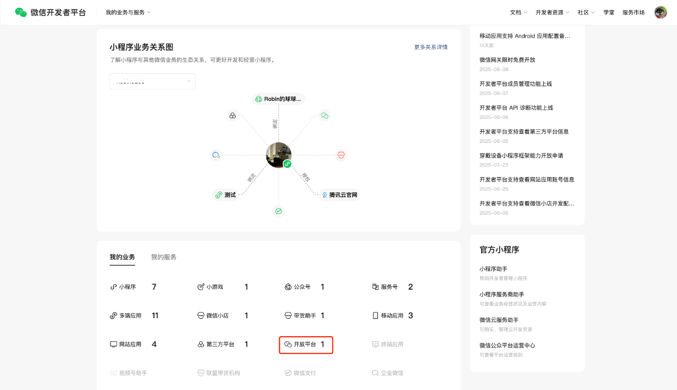
Task: Open the 文档 menu in header
Action: pos(519,12)
